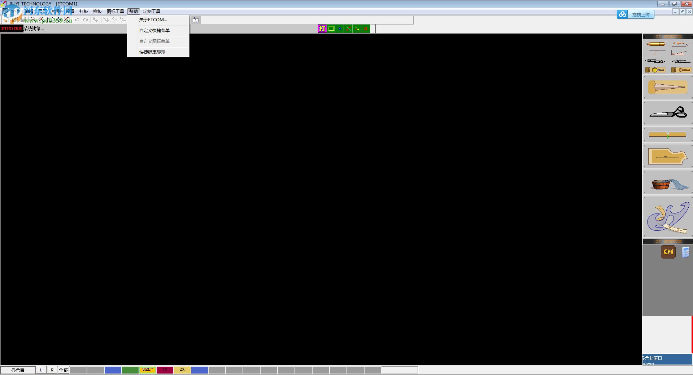Image resolution: width=693 pixels, height=375 pixels.
Task: Open the dart tool panel
Action: click(668, 87)
